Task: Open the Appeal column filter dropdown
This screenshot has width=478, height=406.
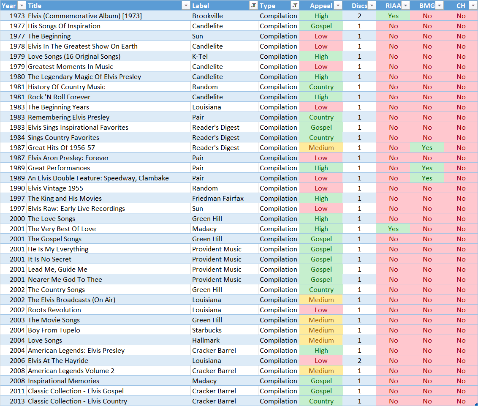Action: pyautogui.click(x=338, y=5)
